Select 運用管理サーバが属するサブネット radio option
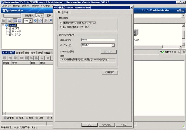Viewport: 186px width, 130px height. 61,23
